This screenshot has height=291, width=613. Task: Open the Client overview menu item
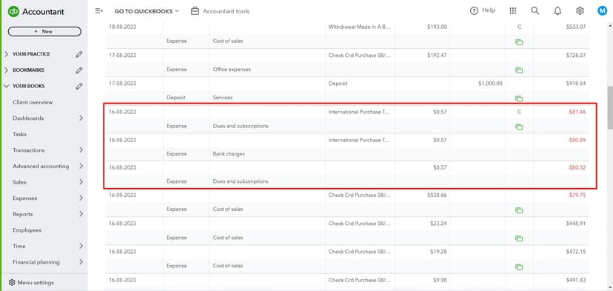coord(33,102)
